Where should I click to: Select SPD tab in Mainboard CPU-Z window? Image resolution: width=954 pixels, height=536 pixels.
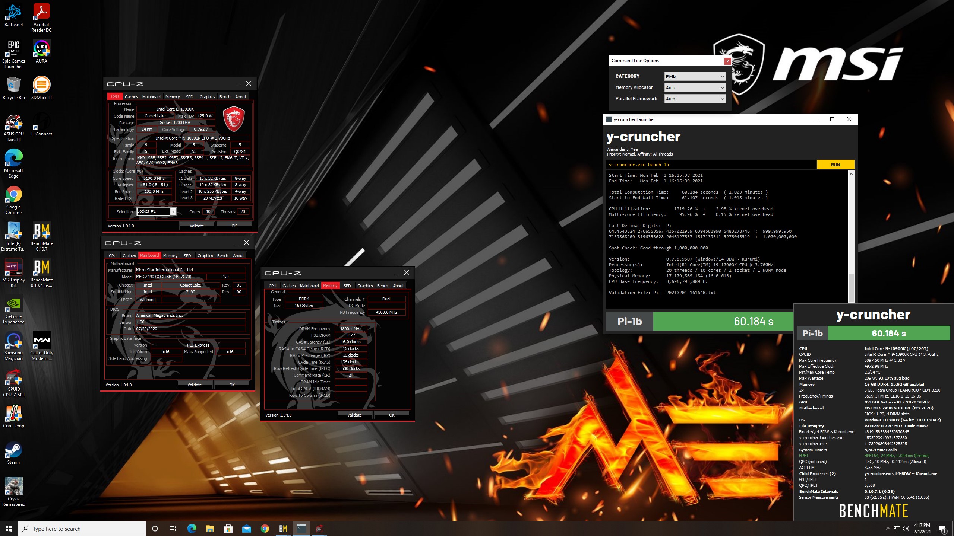[x=187, y=256]
